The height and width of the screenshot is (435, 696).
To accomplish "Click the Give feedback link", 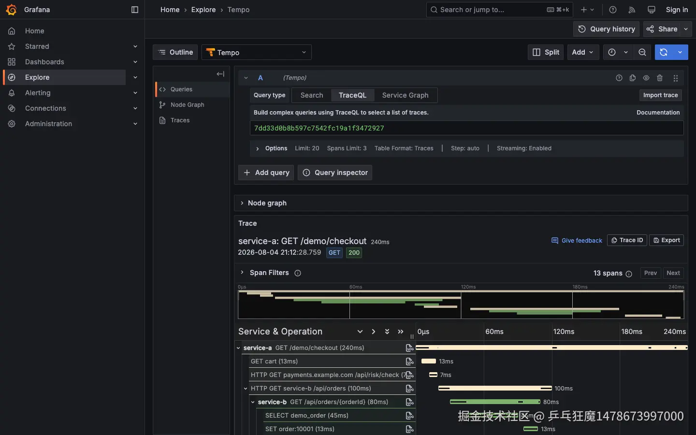I will tap(577, 240).
